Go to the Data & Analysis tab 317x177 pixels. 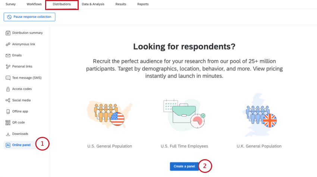coord(93,4)
